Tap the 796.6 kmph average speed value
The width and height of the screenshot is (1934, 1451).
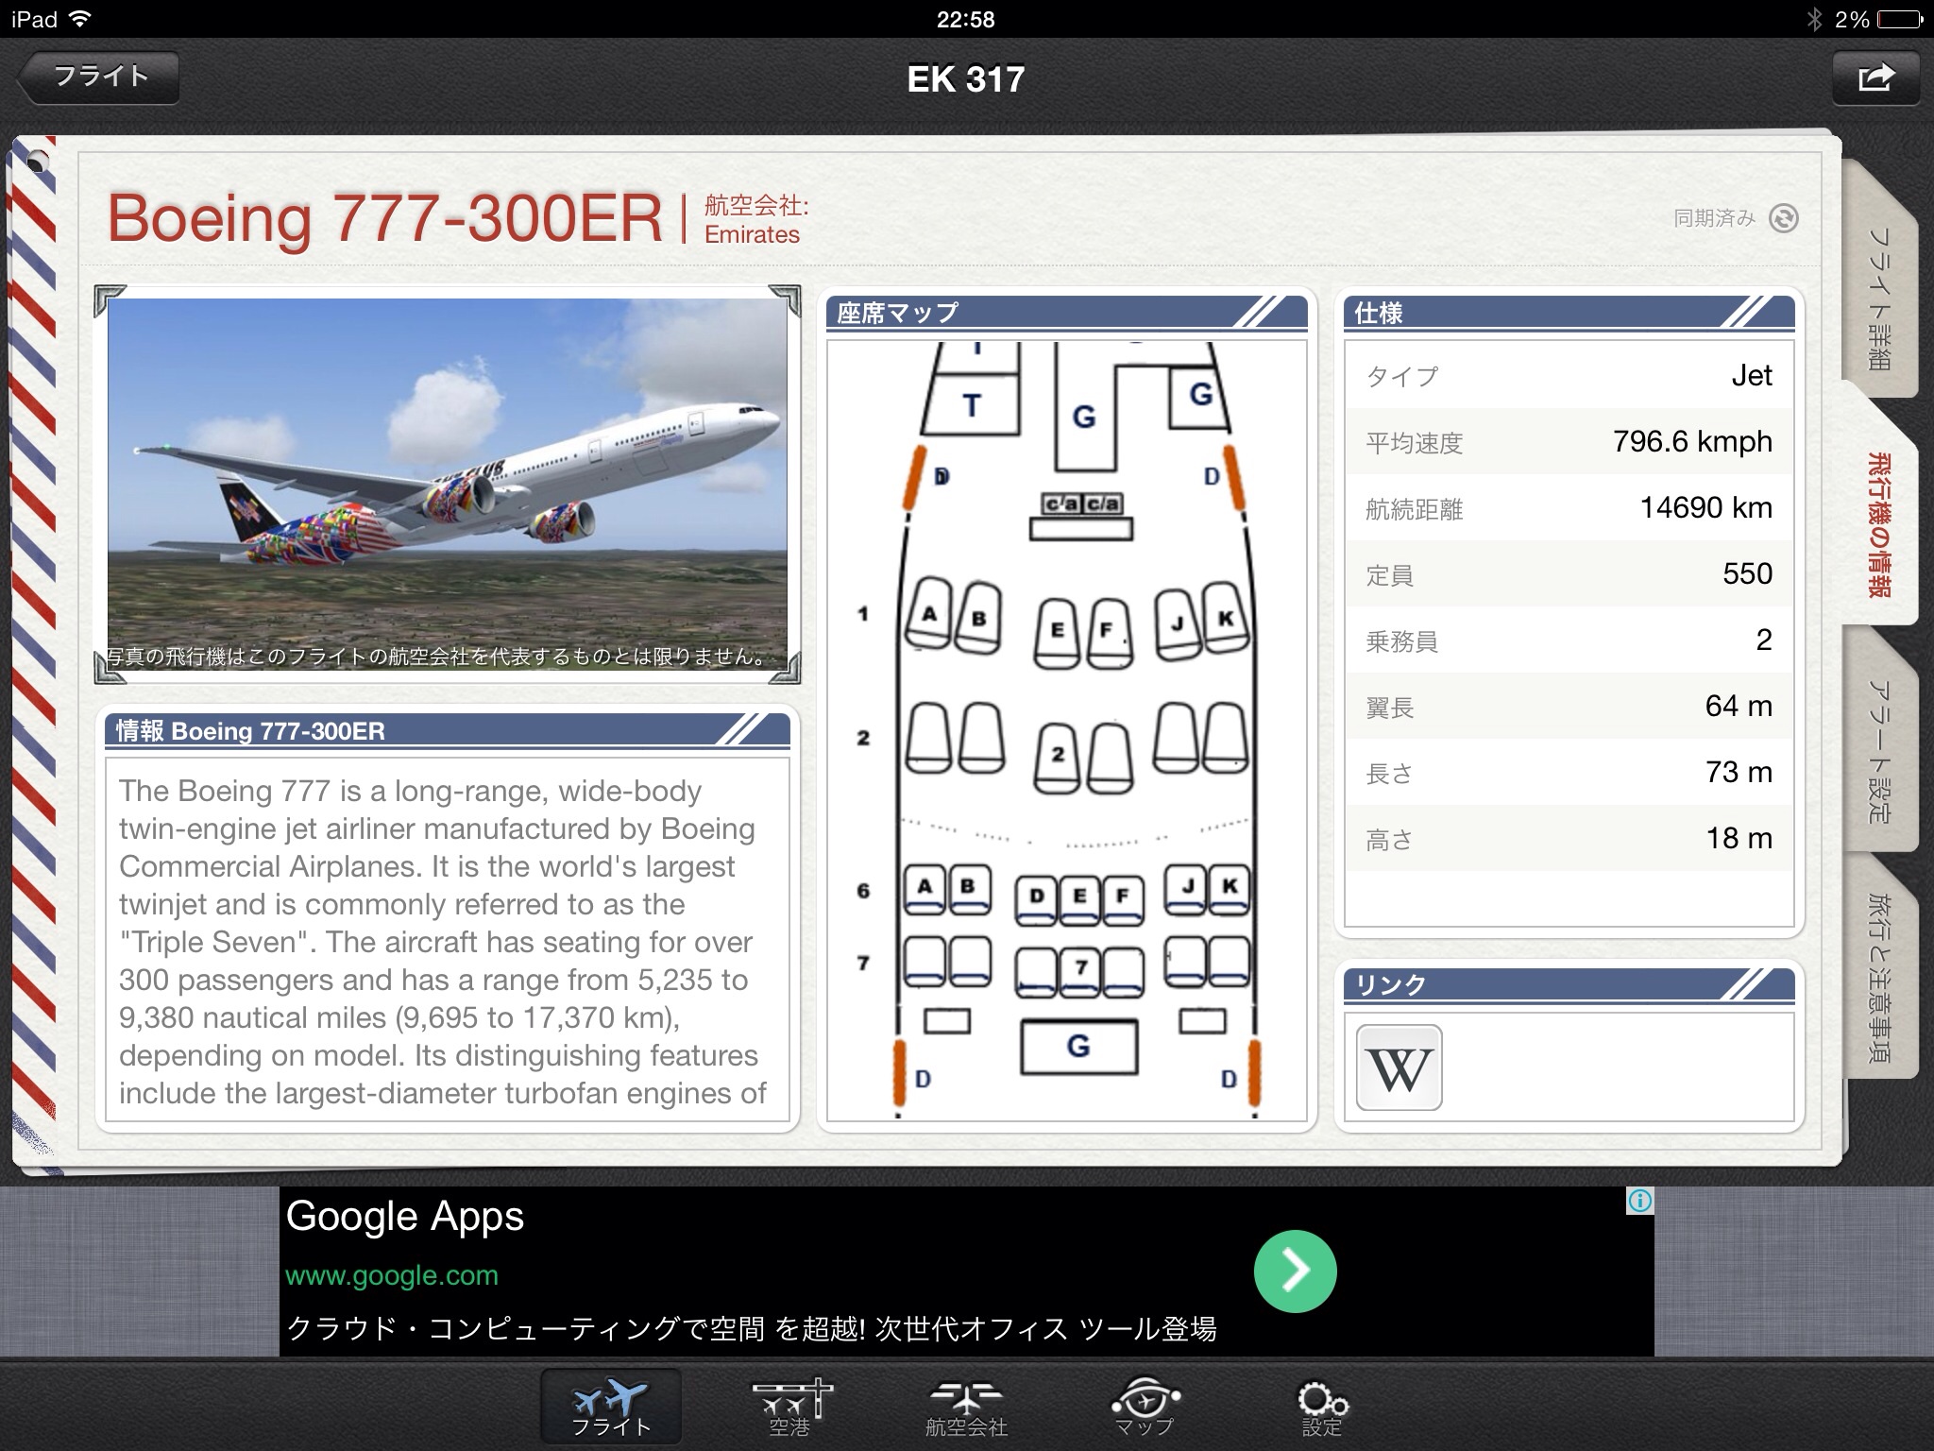click(1692, 441)
